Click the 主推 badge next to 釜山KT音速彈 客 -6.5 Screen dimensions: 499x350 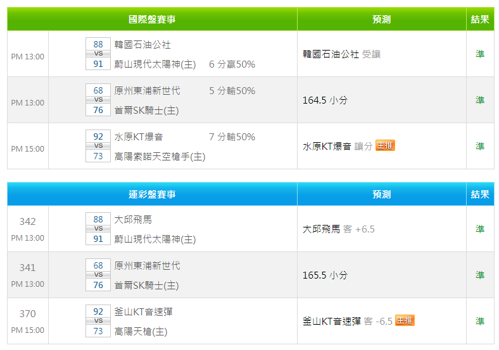(405, 320)
